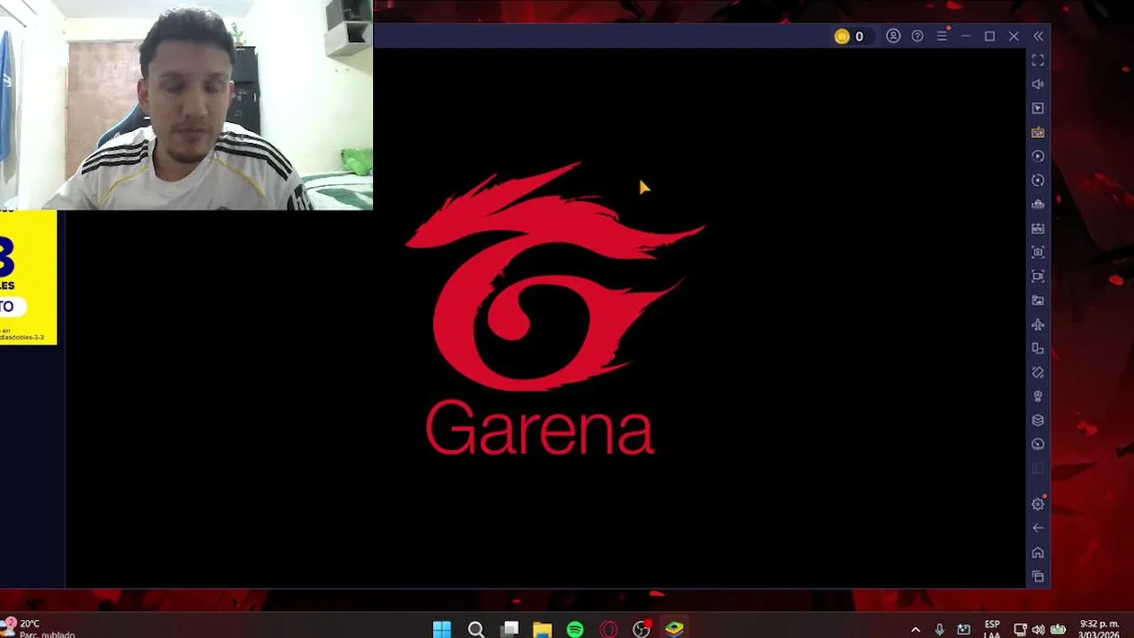Image resolution: width=1134 pixels, height=638 pixels.
Task: Open BlueStacks settings gear
Action: click(x=1037, y=504)
